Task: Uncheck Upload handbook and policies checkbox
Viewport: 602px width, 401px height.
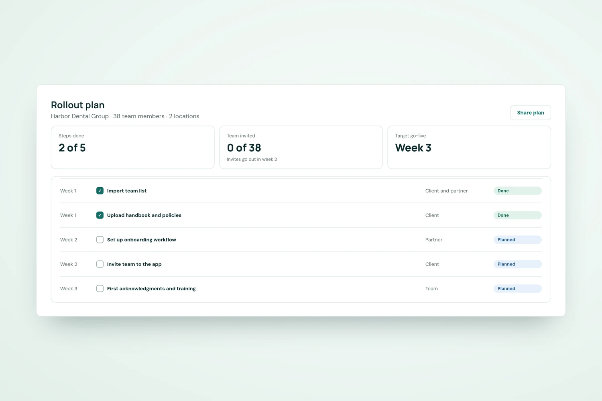Action: [100, 215]
